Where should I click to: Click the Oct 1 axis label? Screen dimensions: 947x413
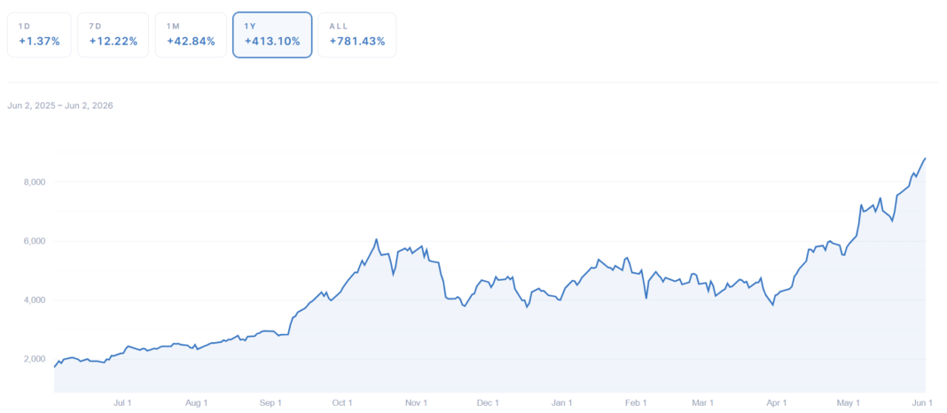[x=342, y=402]
